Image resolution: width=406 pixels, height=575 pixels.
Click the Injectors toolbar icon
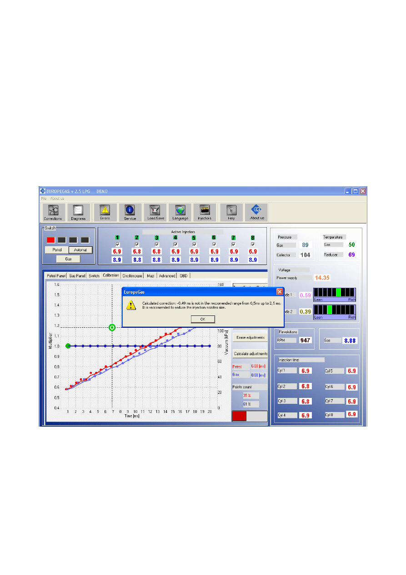point(205,212)
